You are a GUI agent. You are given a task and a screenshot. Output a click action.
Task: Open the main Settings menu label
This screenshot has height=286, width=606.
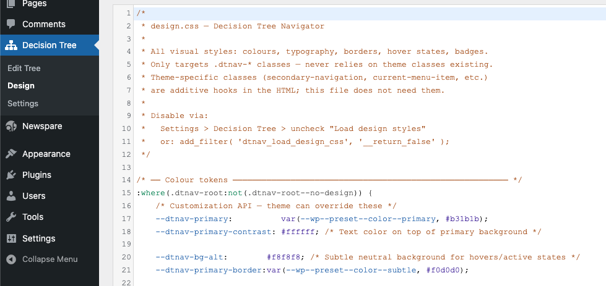click(x=38, y=238)
